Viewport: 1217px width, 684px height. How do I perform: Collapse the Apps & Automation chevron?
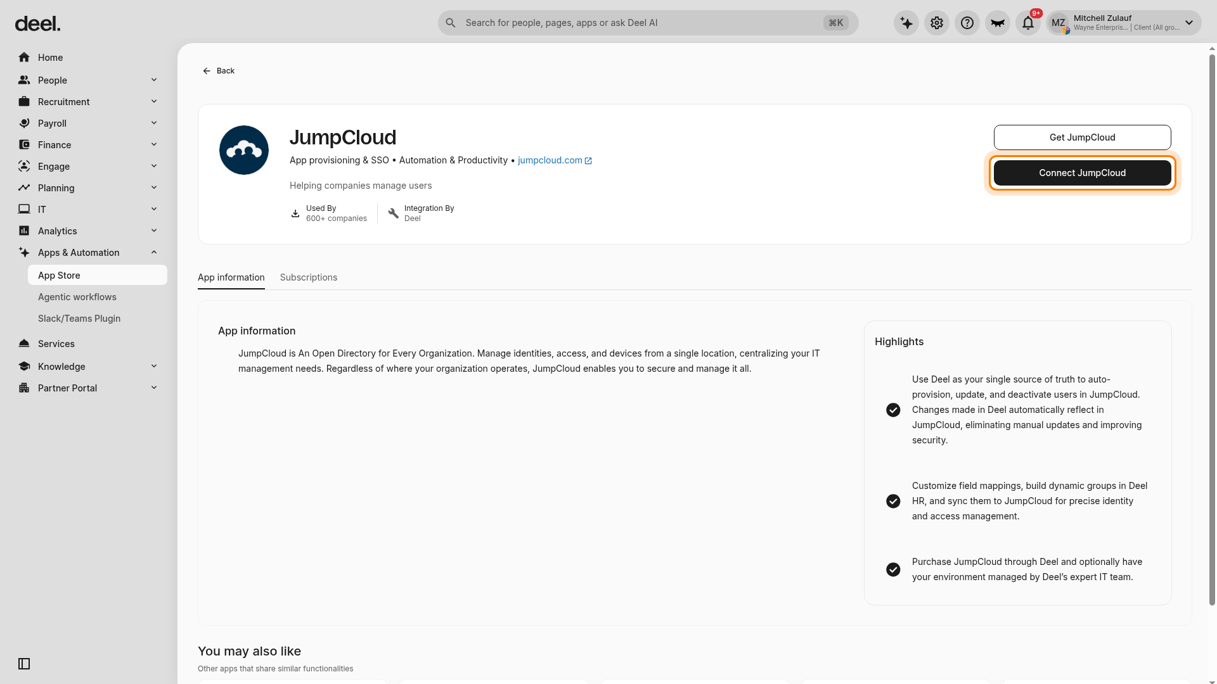coord(154,253)
